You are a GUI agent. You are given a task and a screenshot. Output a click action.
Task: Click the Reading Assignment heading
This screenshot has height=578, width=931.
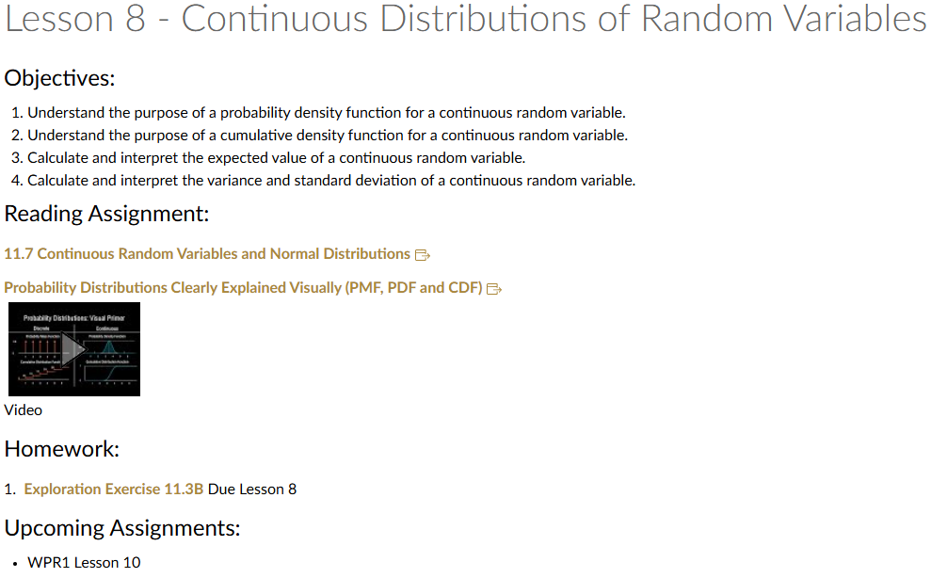pos(106,214)
